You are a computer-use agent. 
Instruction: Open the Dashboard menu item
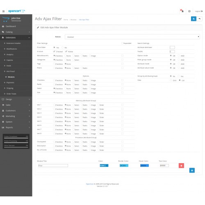11,26
